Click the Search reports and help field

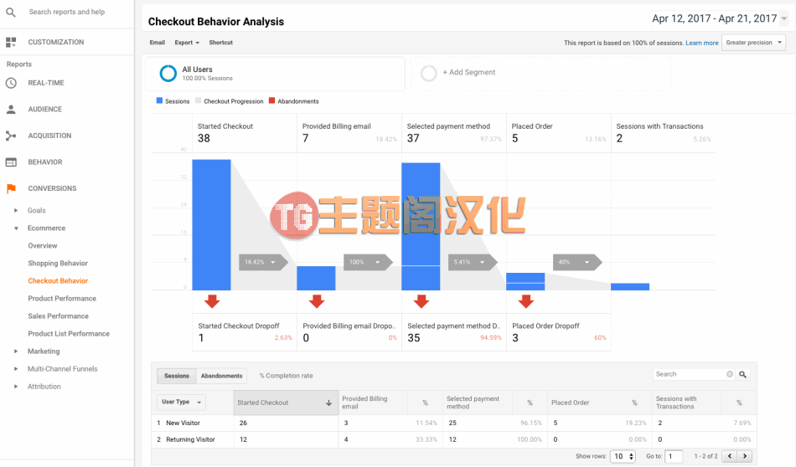click(x=67, y=12)
